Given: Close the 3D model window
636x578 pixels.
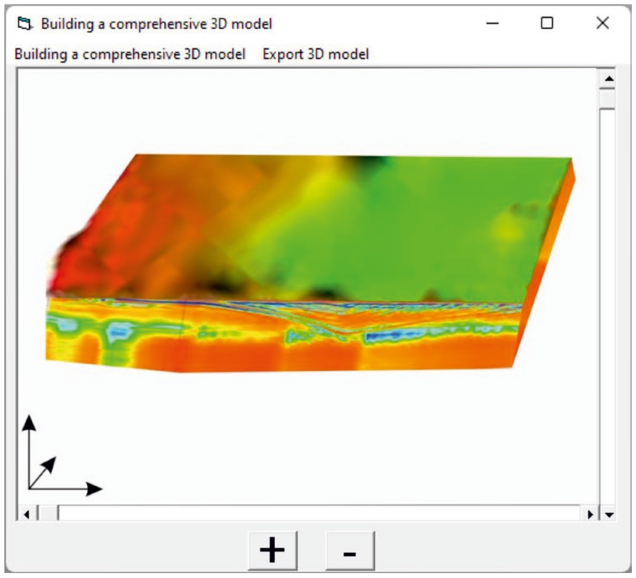Looking at the screenshot, I should pyautogui.click(x=602, y=23).
